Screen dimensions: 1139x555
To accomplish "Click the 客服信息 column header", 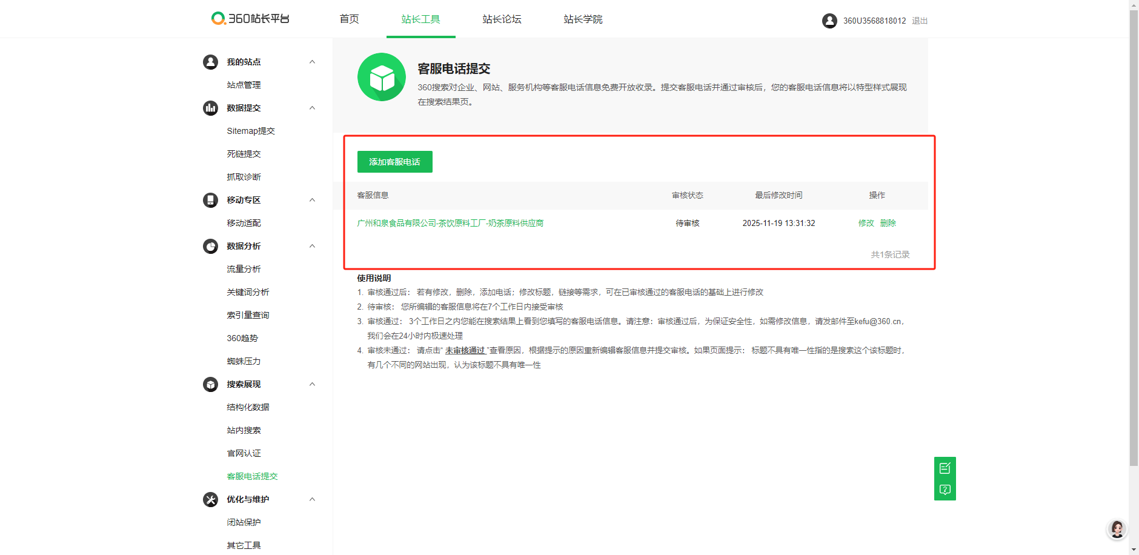I will [x=373, y=195].
